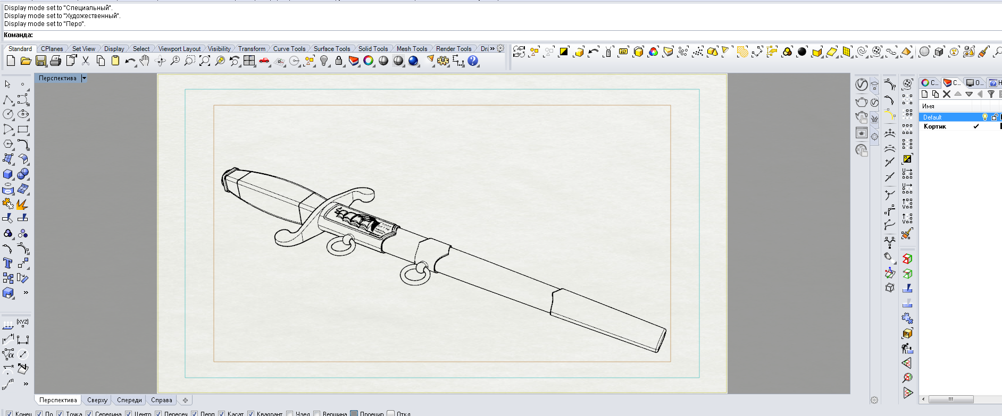Screen dimensions: 1002x416
Task: Create a new file with New icon
Action: tap(11, 61)
